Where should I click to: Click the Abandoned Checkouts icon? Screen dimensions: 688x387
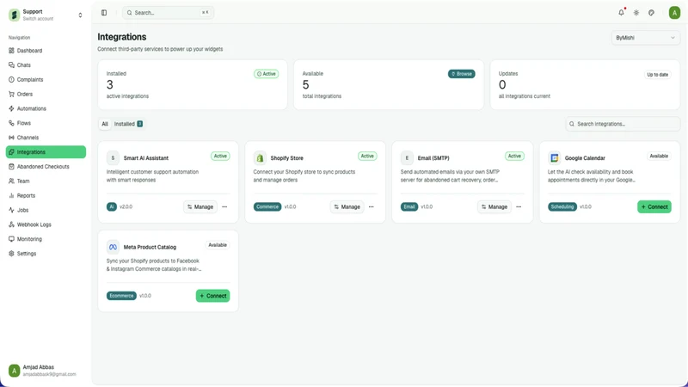click(11, 166)
